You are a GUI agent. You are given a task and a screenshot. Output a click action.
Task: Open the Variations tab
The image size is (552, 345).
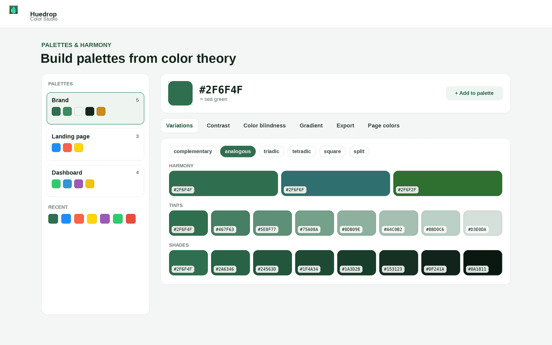coord(179,125)
